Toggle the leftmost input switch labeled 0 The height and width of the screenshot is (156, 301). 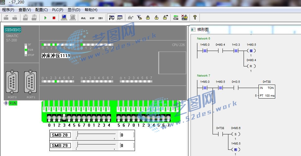click(49, 118)
